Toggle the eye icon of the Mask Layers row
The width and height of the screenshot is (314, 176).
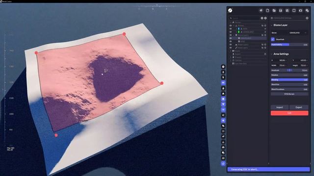coord(231,48)
